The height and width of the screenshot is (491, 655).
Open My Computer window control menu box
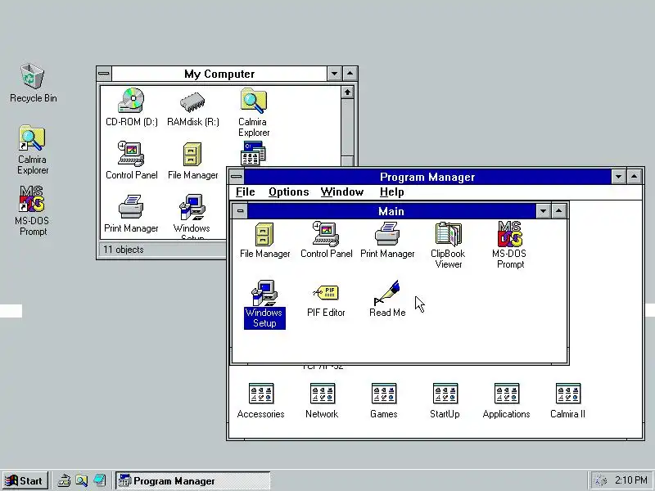(x=105, y=74)
